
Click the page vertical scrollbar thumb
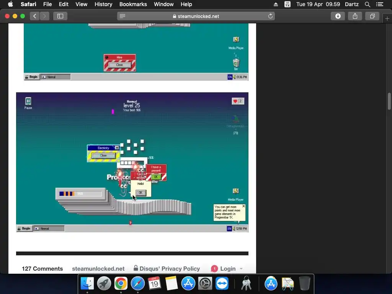point(389,101)
